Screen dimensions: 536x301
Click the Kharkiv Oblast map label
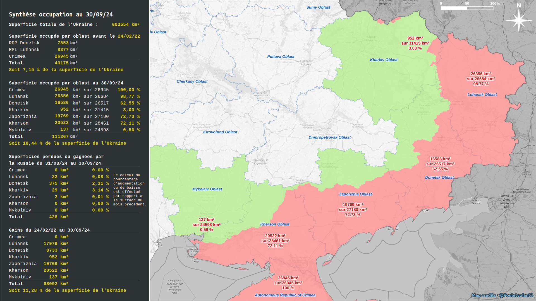pos(384,60)
